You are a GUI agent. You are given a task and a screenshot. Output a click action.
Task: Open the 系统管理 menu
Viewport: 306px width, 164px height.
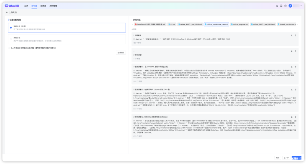point(53,6)
